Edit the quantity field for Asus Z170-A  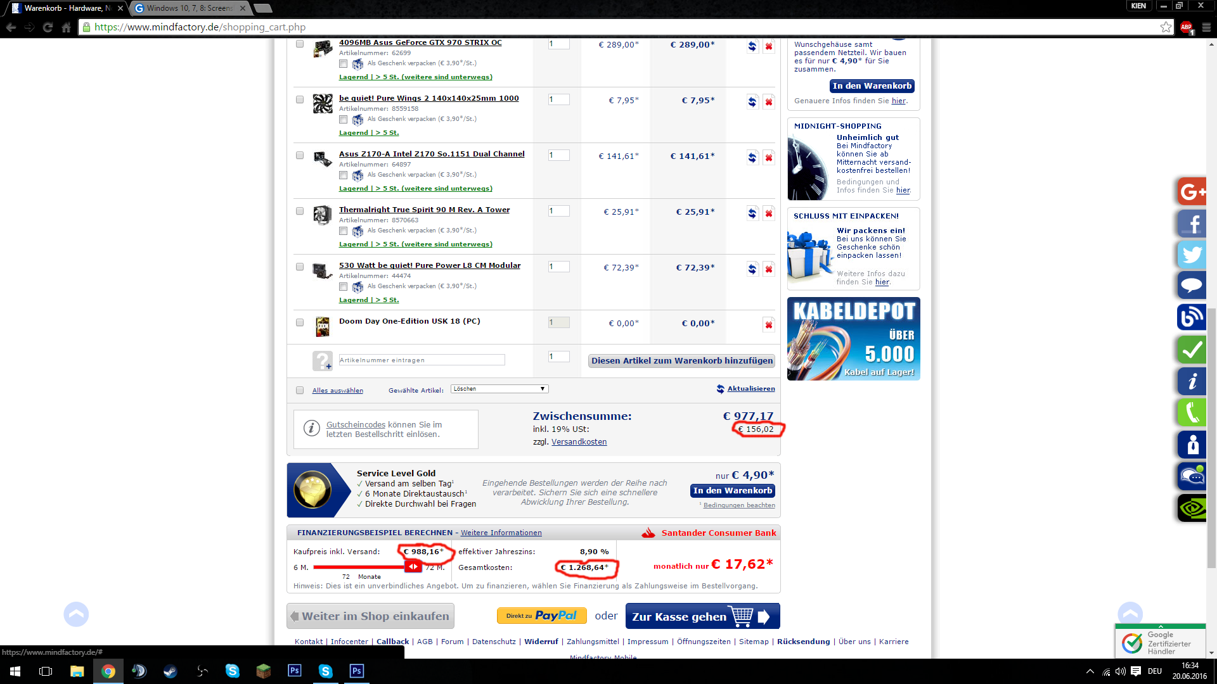[558, 156]
